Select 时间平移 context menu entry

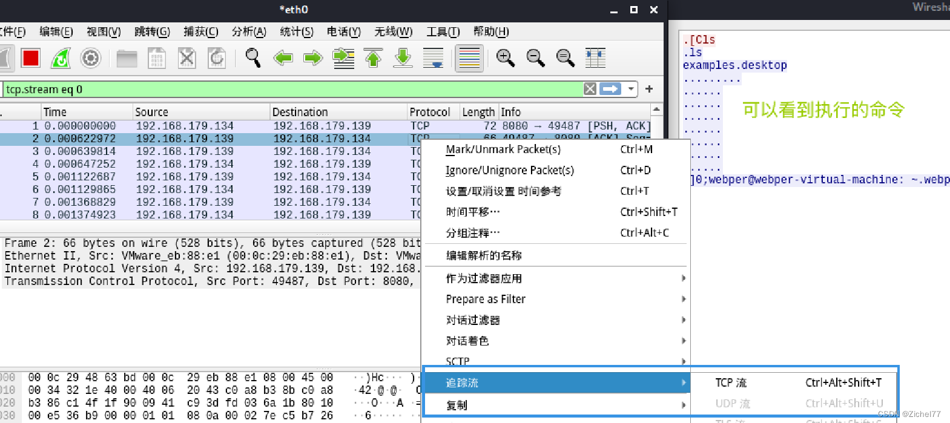556,212
